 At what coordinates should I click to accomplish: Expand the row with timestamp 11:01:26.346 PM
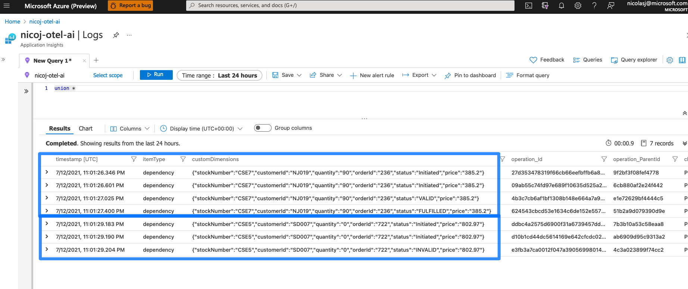click(x=47, y=172)
